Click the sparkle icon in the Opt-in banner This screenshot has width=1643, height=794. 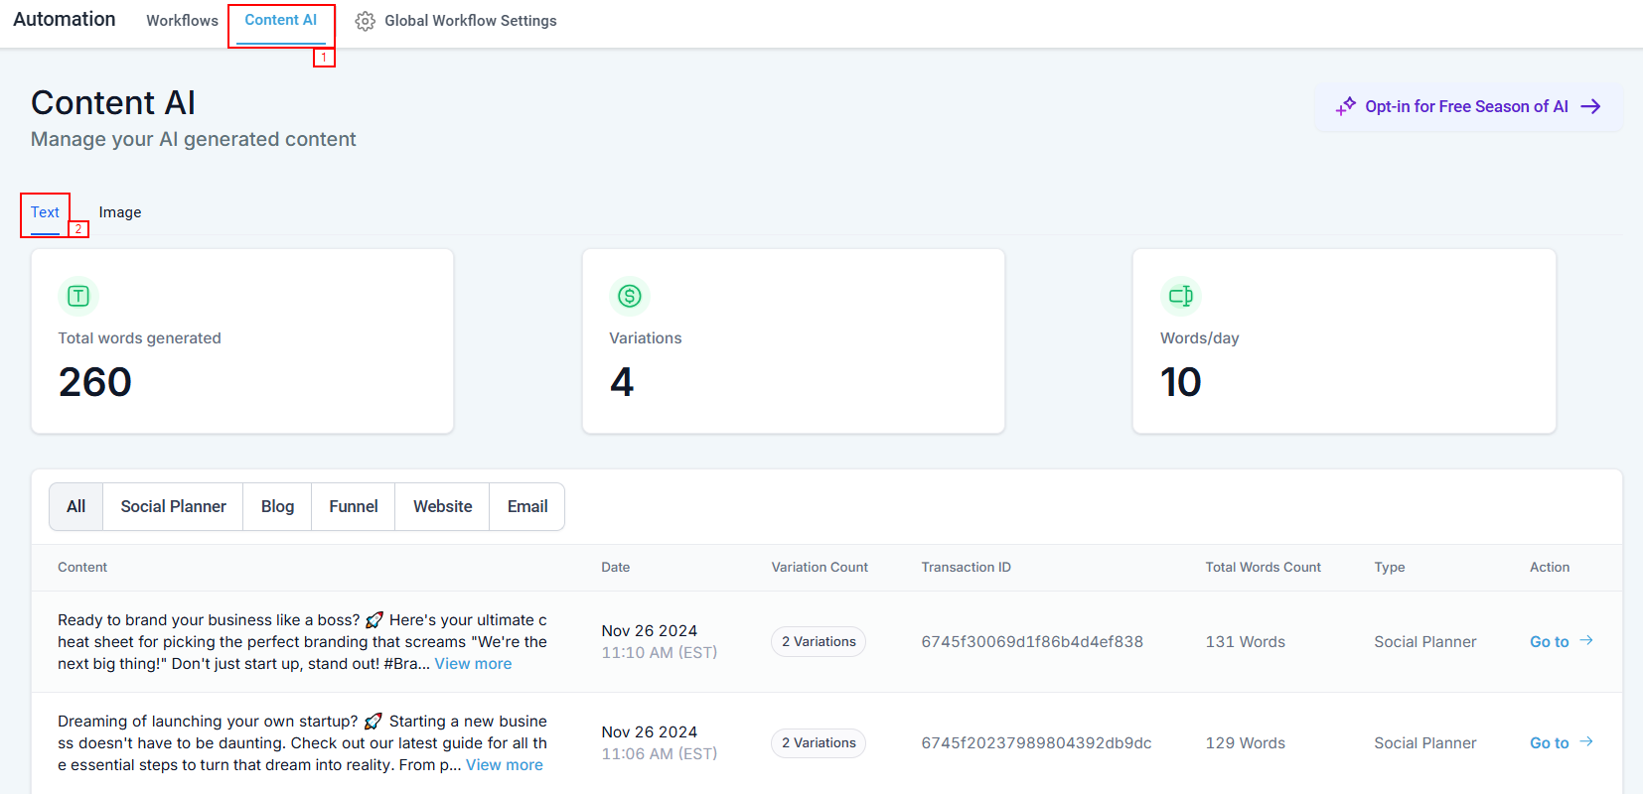coord(1345,106)
